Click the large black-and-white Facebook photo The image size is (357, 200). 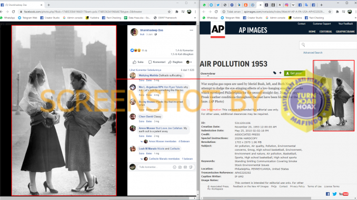[64, 110]
